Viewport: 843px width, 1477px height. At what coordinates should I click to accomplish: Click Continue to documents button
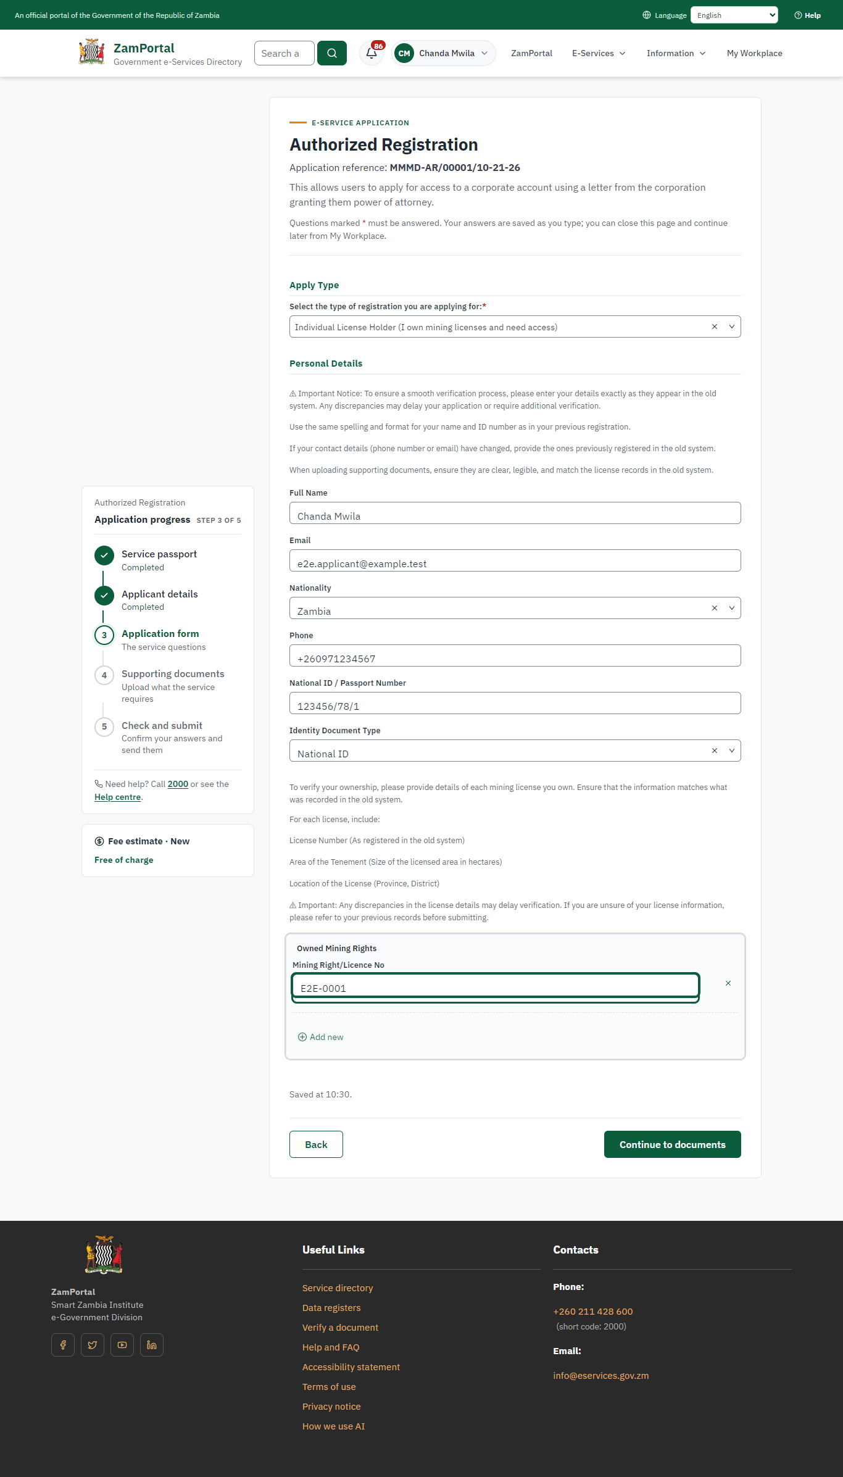(x=672, y=1144)
